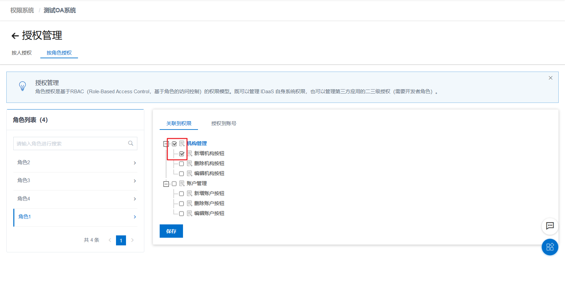Click the document icon next to 机构管理
565x282 pixels.
(182, 143)
